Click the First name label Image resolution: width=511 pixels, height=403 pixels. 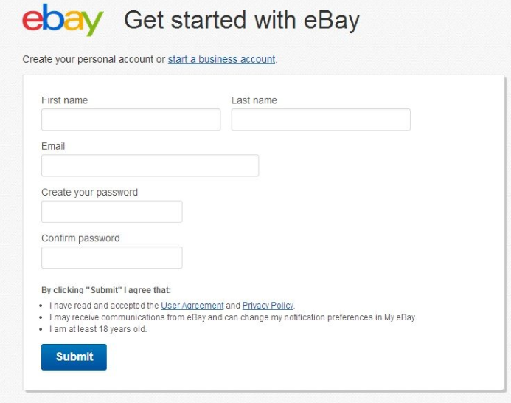tap(65, 100)
